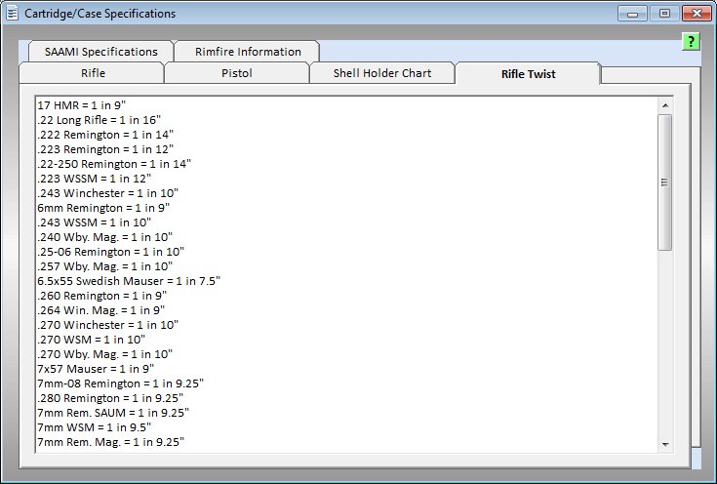
Task: Maximize the Cartridge/Case Specifications window
Action: (664, 14)
